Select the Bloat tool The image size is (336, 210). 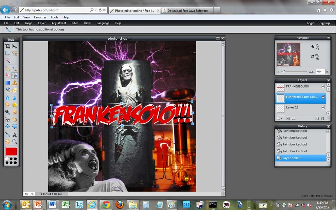pyautogui.click(x=8, y=126)
